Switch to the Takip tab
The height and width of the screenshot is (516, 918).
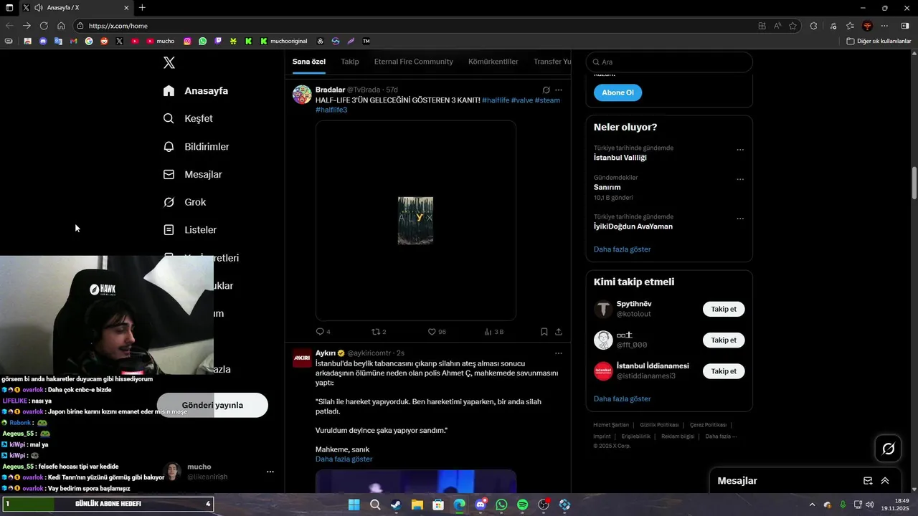(350, 62)
